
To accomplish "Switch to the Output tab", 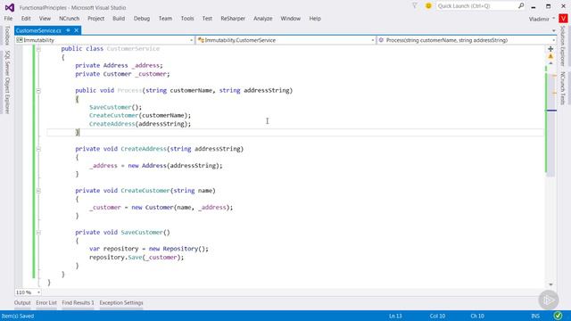I will 22,303.
